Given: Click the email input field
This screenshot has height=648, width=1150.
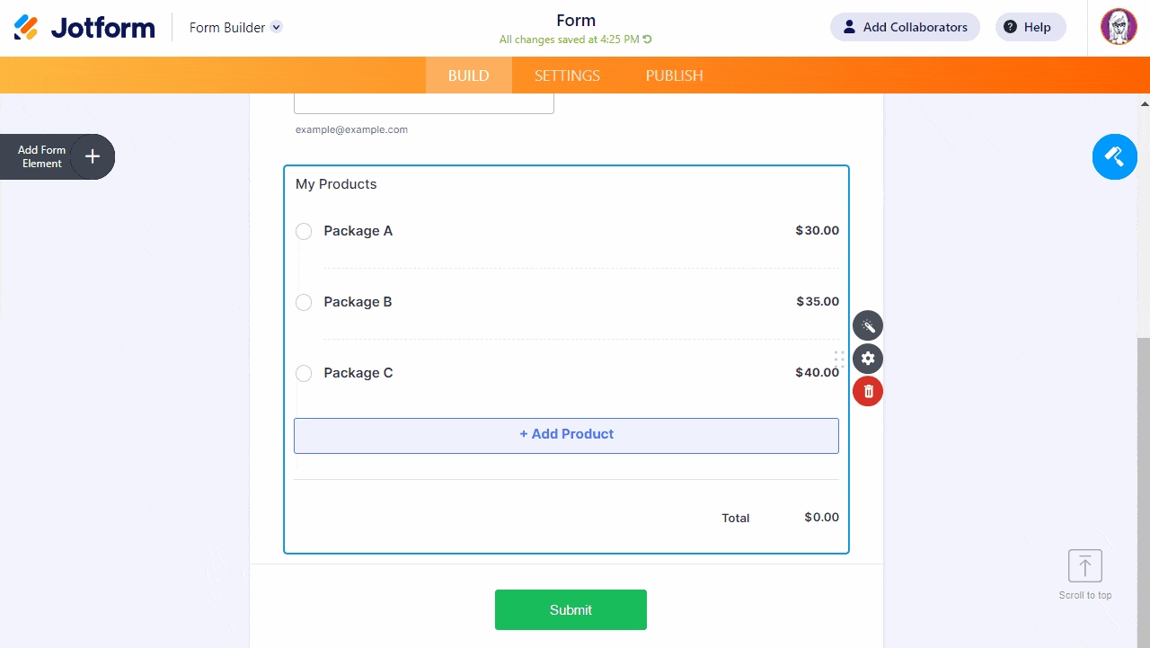Looking at the screenshot, I should [x=423, y=102].
